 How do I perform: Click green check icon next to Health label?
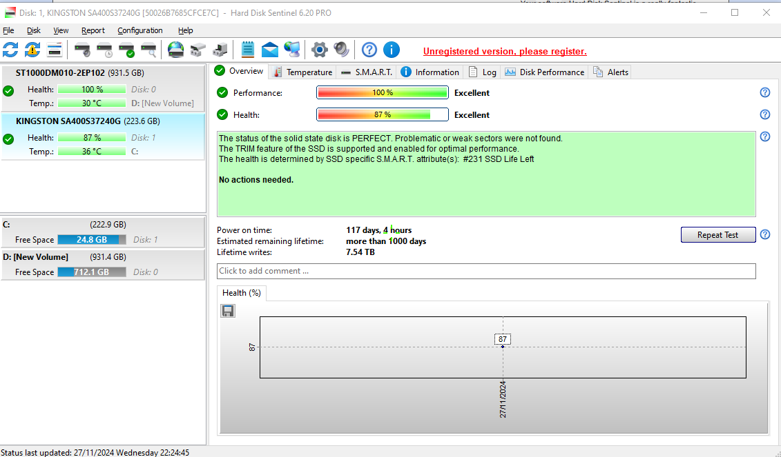coord(222,114)
